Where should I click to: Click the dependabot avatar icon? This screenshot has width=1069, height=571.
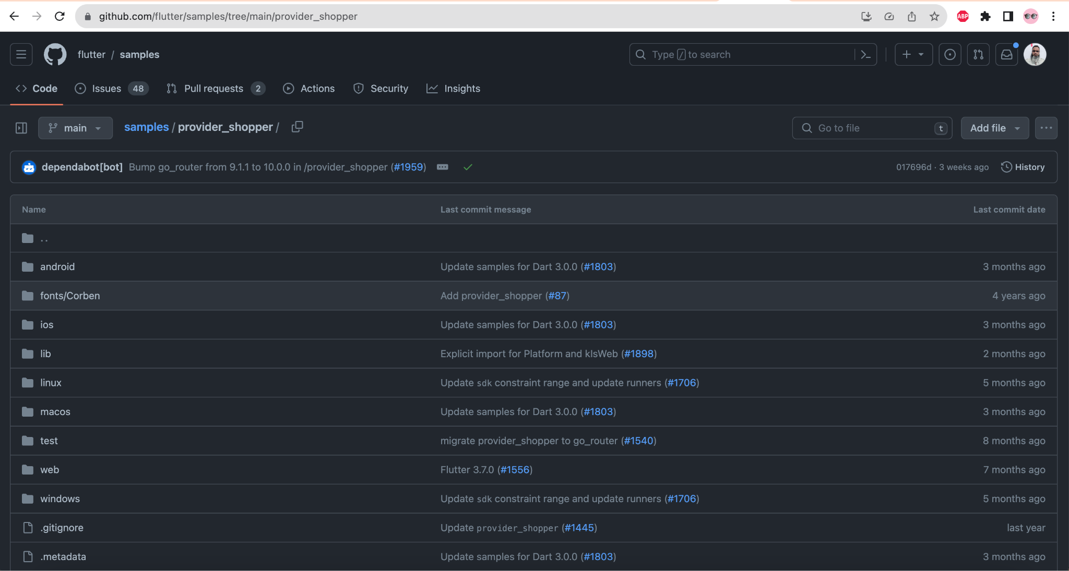pos(29,167)
